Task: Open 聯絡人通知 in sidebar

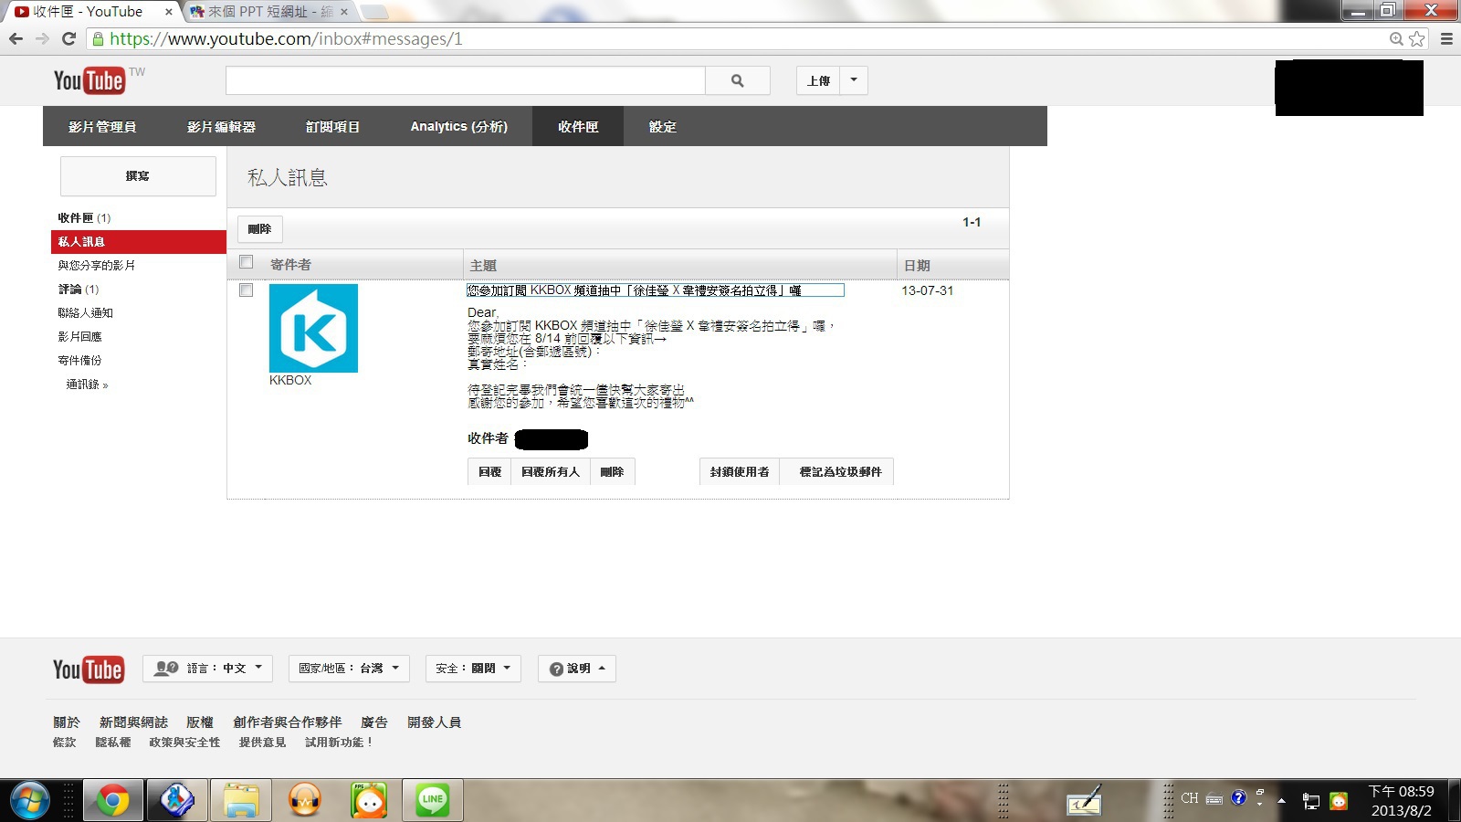Action: pos(85,313)
